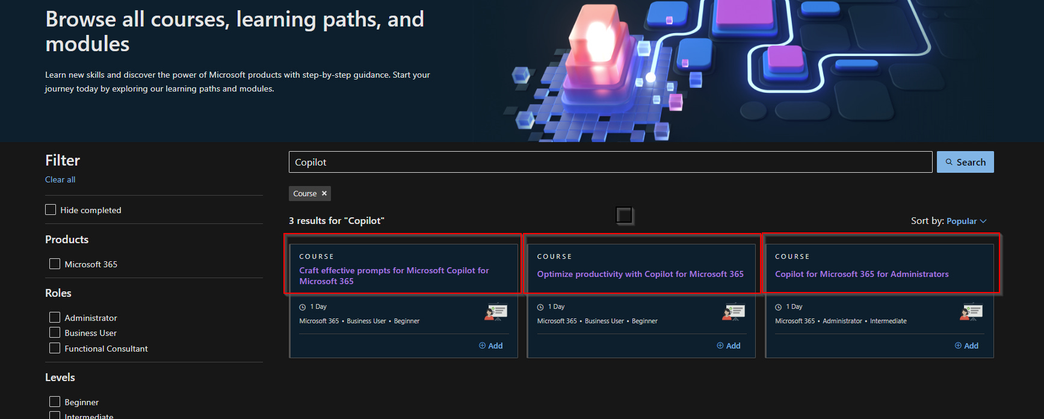Screen dimensions: 1044x419
Task: Check the Microsoft 365 product filter
Action: click(x=55, y=264)
